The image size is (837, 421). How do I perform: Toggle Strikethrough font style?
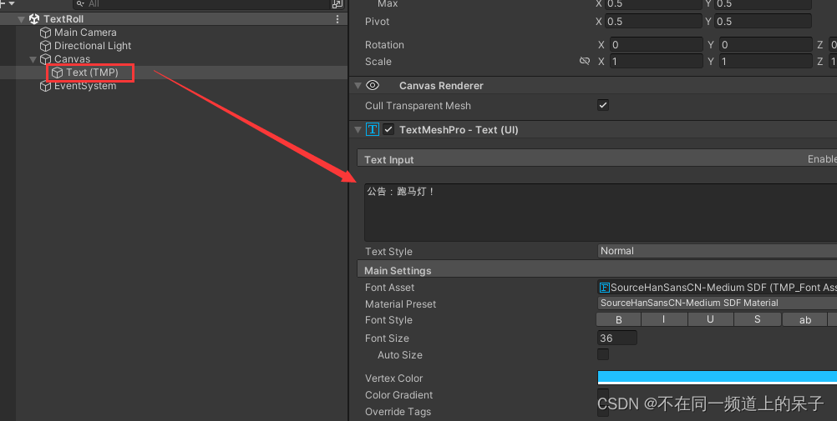pos(758,319)
